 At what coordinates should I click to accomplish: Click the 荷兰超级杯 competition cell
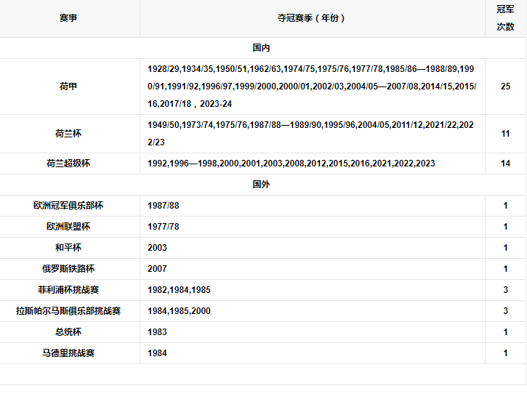click(x=68, y=164)
